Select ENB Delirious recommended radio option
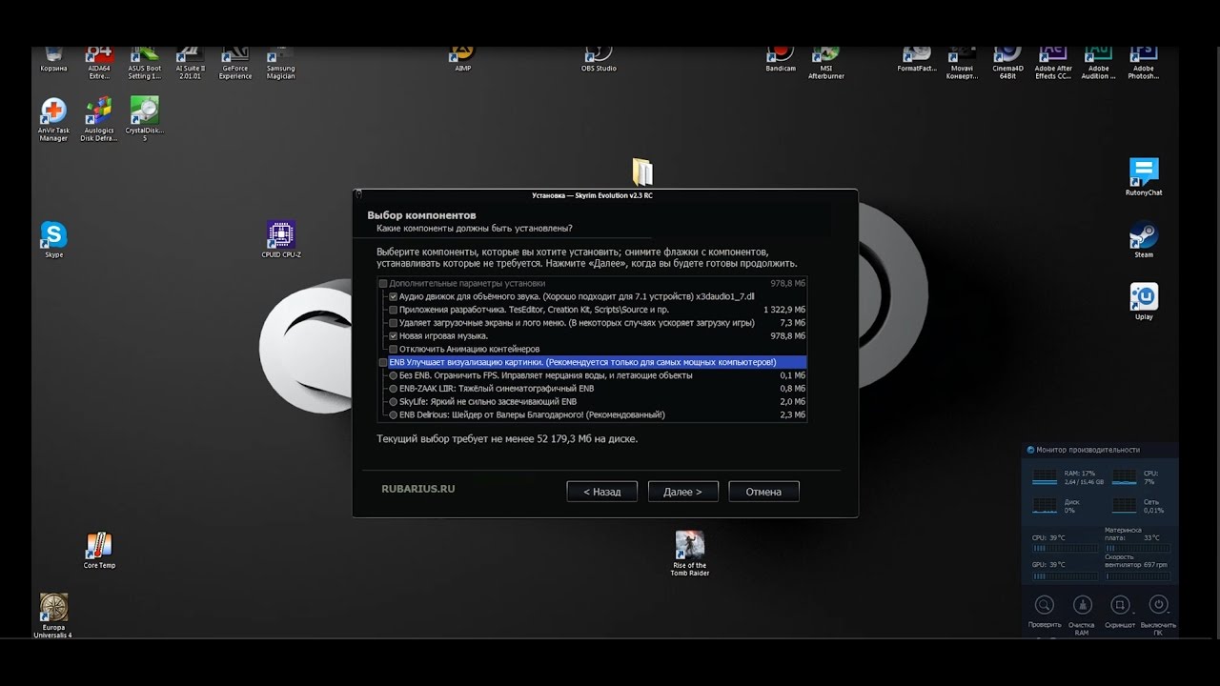Image resolution: width=1220 pixels, height=686 pixels. [x=394, y=414]
